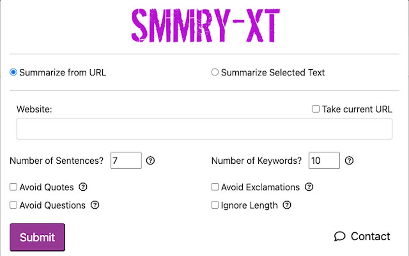
Task: Select the Number of Sentences field
Action: 126,161
